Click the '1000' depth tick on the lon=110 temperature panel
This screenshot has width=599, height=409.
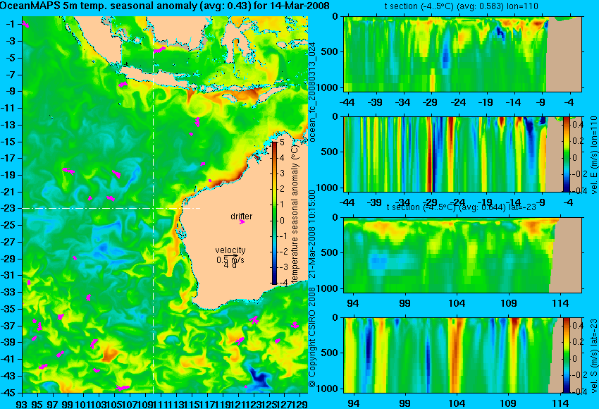[327, 87]
